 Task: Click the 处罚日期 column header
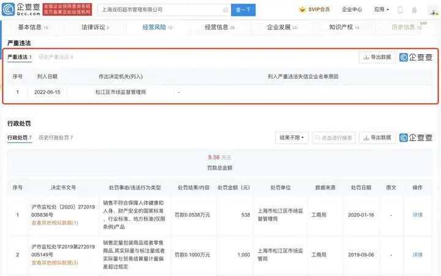click(x=361, y=187)
